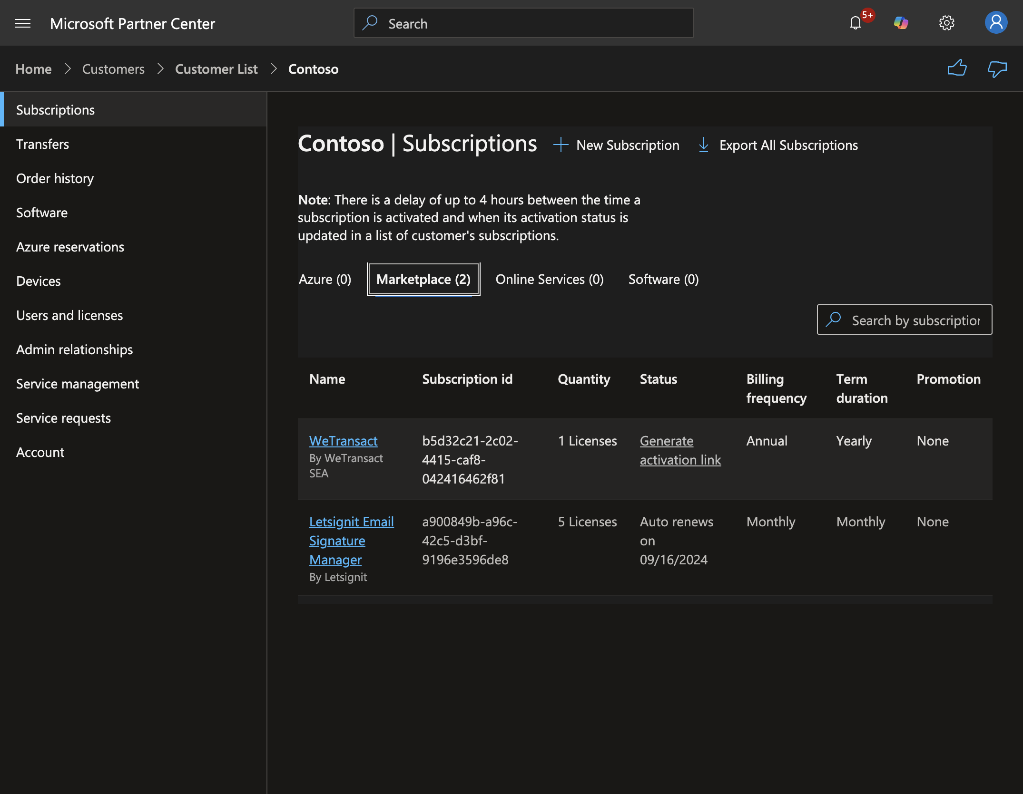Viewport: 1023px width, 794px height.
Task: Give thumbs up feedback
Action: 957,68
